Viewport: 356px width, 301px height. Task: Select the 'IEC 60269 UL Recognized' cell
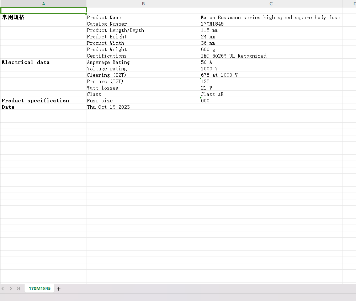click(271, 56)
